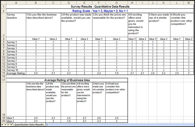Select row 3 cell '5.Have you made use of a similar product'
This screenshot has width=195, height=127.
coord(159,25)
